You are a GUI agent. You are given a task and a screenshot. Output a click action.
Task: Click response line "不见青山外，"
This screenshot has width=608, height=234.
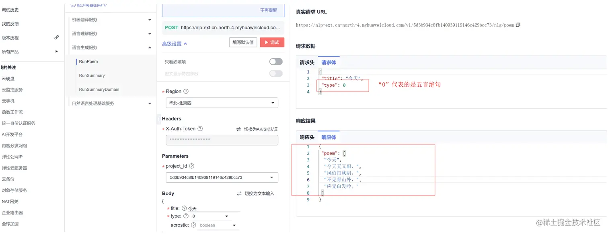(x=343, y=180)
